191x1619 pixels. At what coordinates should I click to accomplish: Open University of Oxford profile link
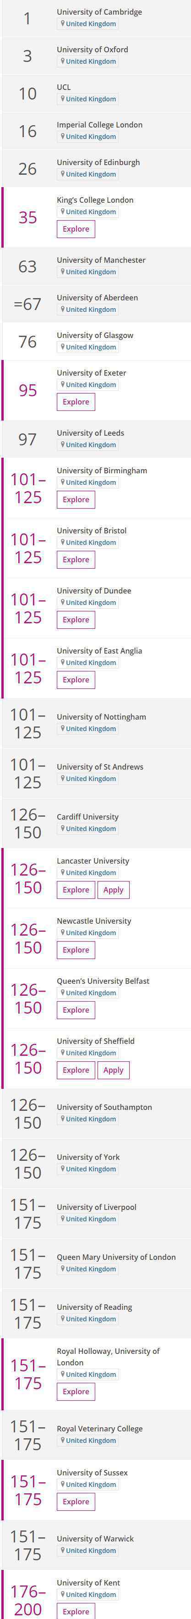93,50
